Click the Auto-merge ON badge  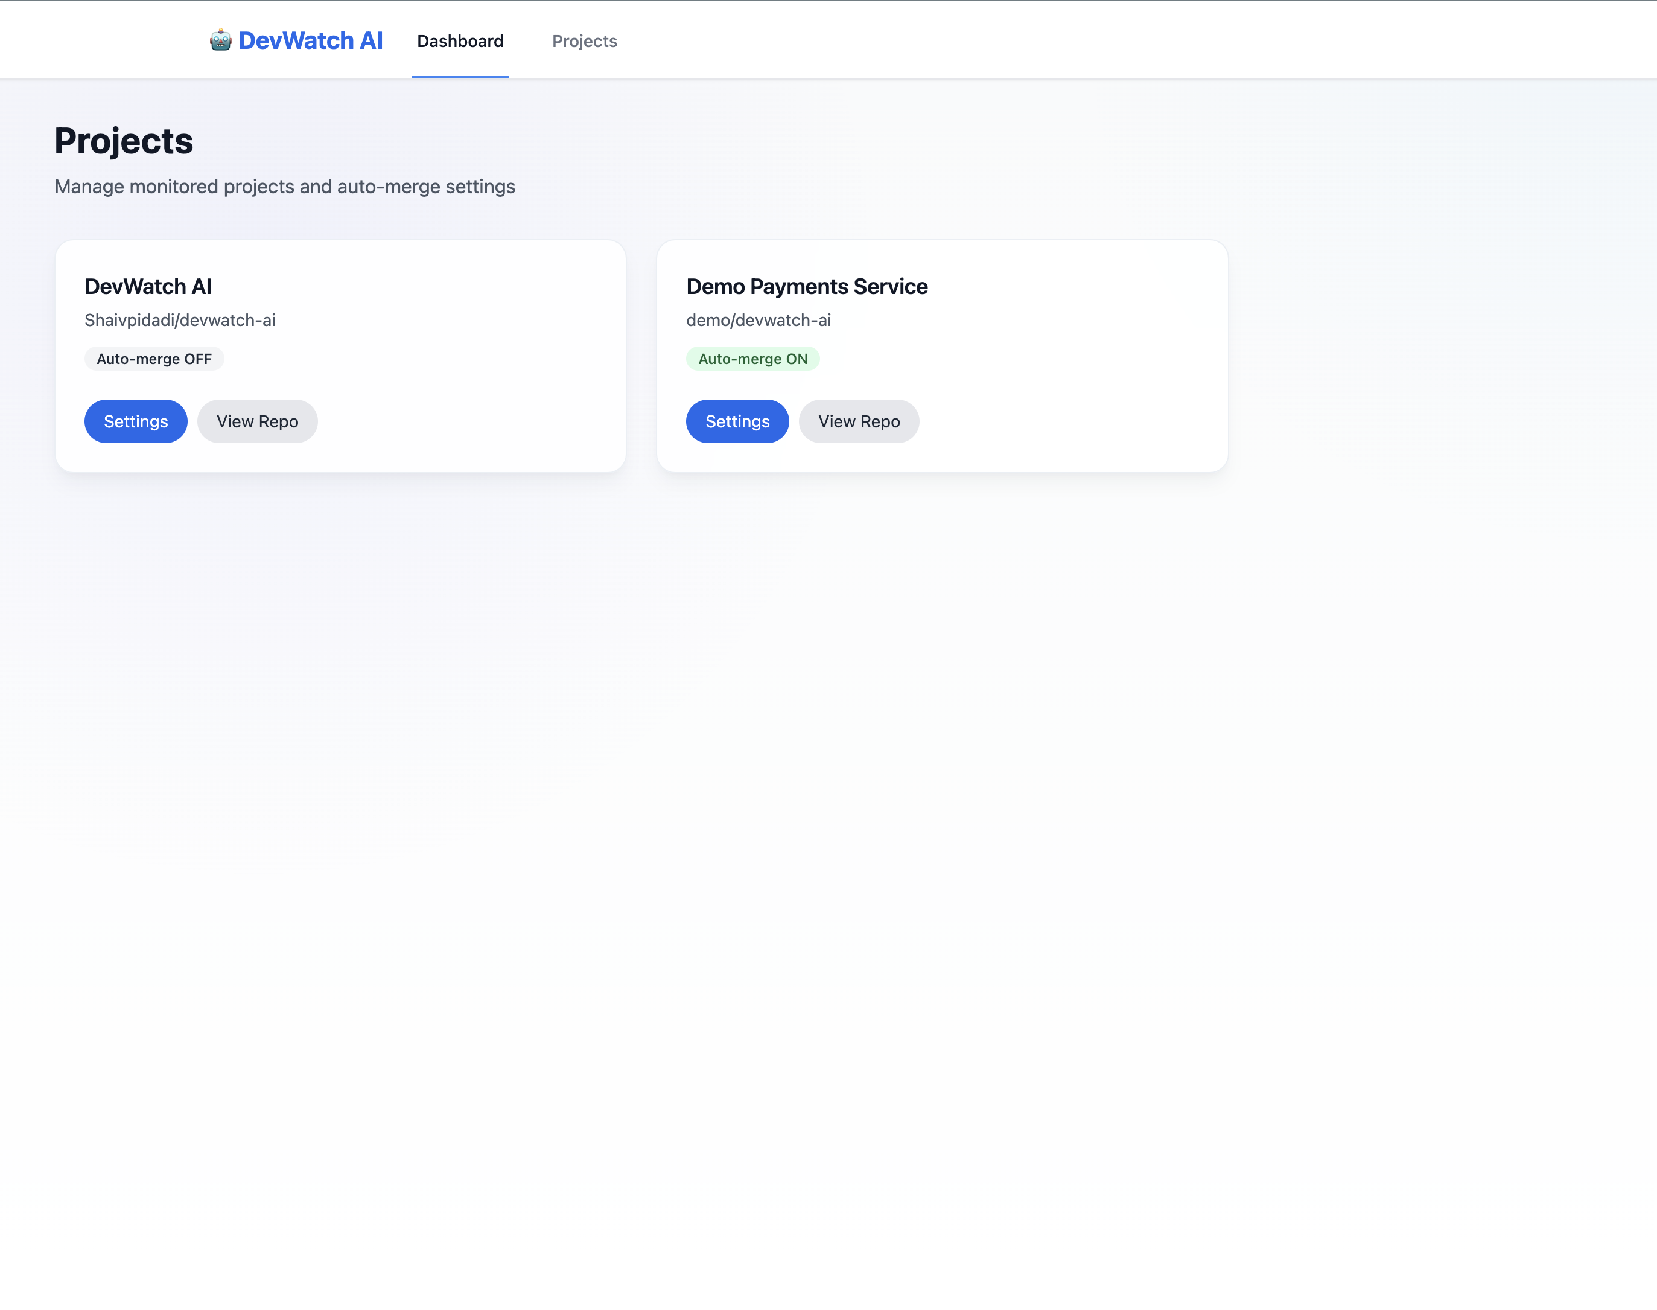point(752,359)
